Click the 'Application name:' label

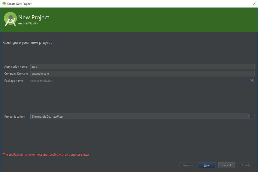point(16,67)
